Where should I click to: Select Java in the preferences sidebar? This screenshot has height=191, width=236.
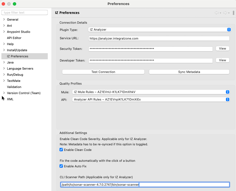tap(10, 62)
